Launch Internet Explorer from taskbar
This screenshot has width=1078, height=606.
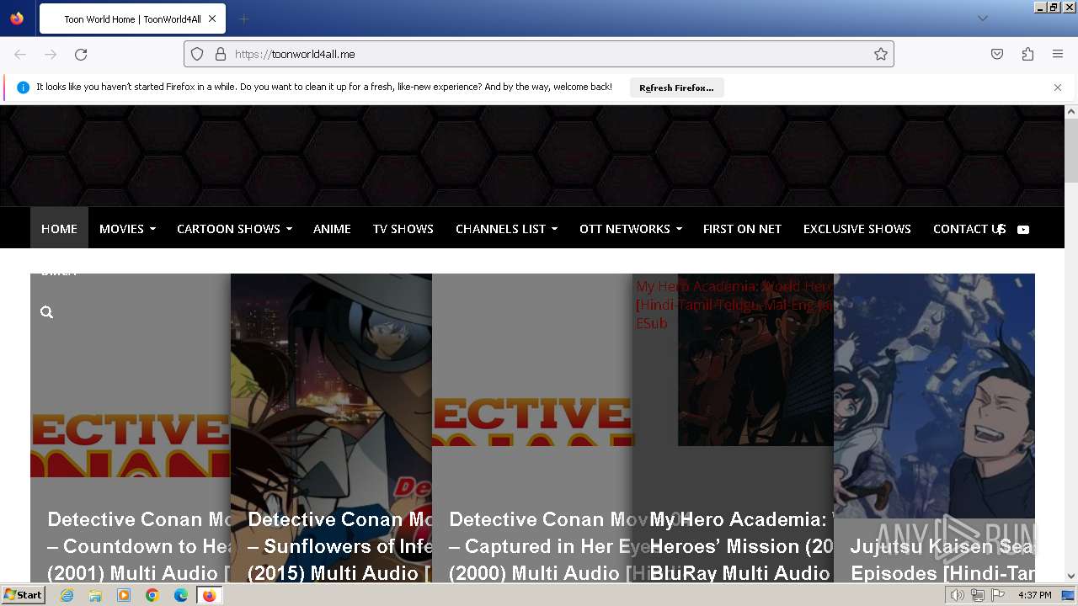(x=67, y=595)
